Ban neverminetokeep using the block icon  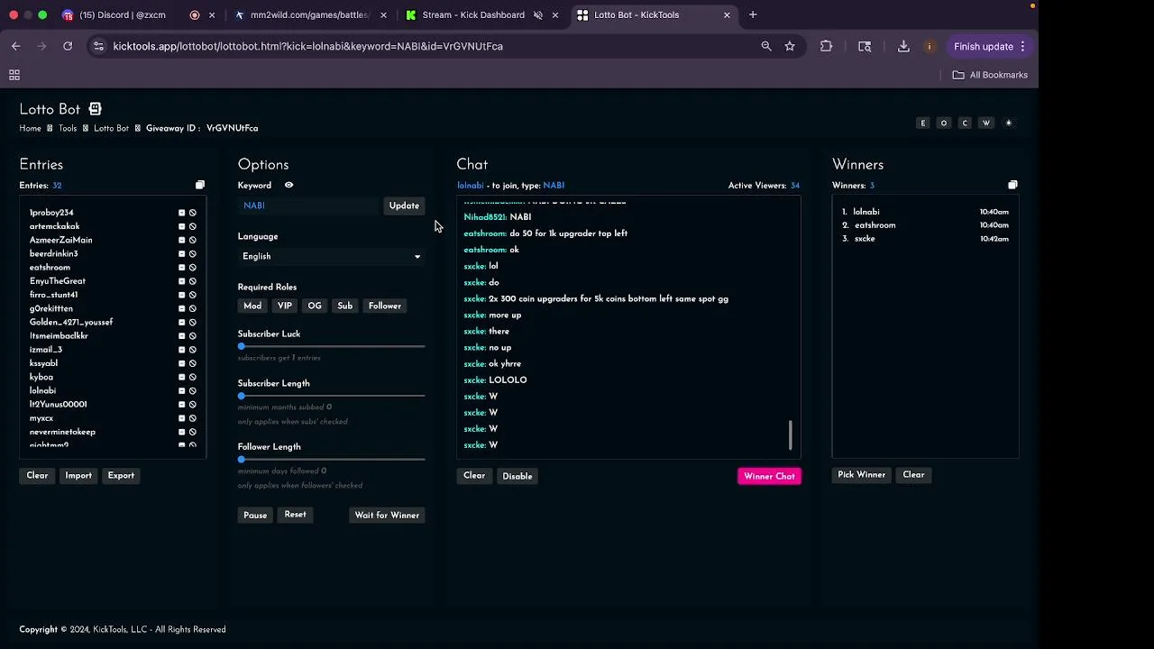click(x=192, y=432)
